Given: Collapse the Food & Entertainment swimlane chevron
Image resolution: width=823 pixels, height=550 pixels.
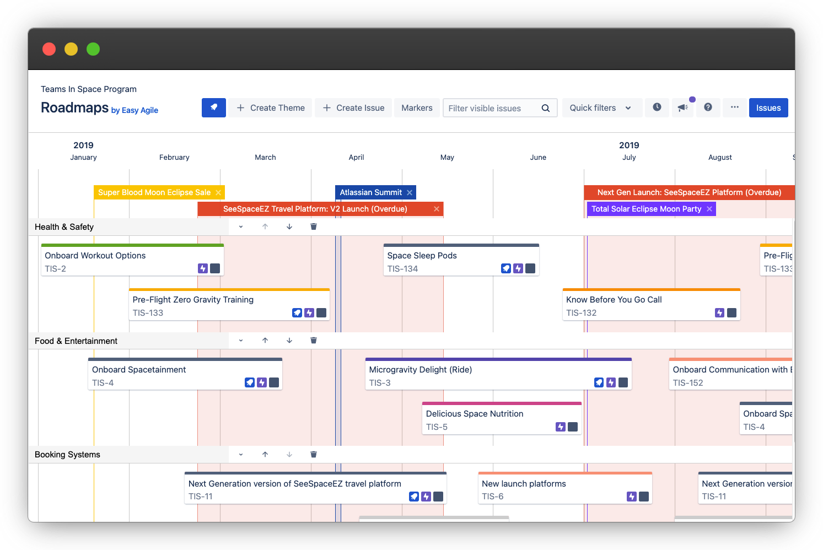Looking at the screenshot, I should 240,340.
